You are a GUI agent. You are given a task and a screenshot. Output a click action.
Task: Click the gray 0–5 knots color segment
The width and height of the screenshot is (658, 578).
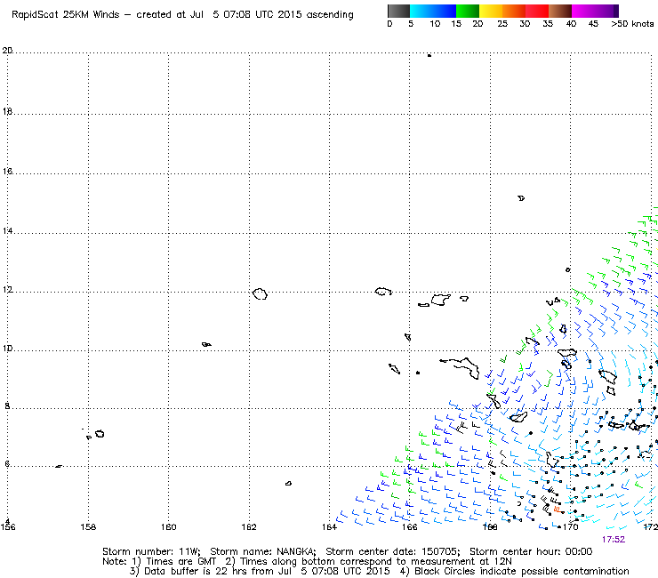[398, 11]
